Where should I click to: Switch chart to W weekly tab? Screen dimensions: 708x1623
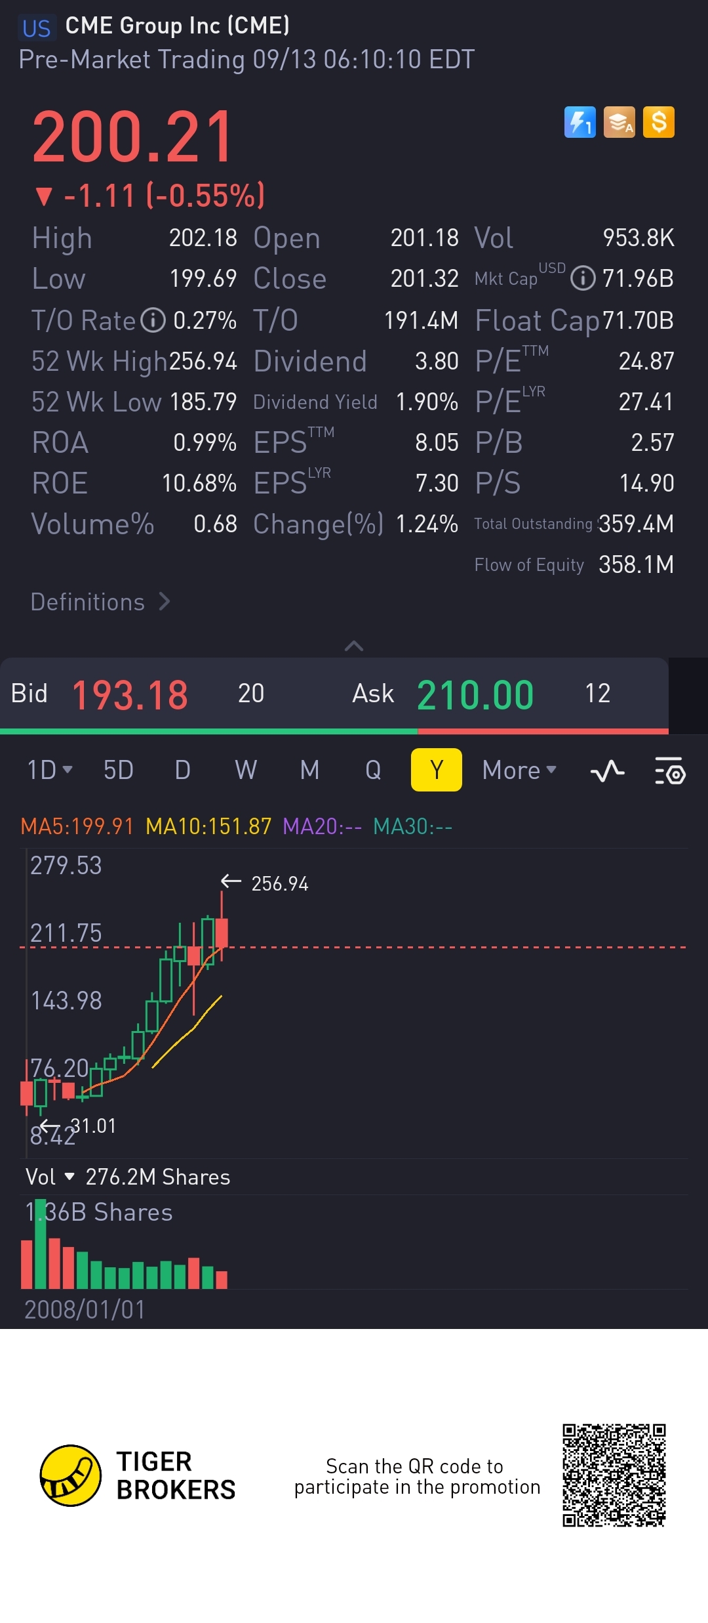coord(246,770)
